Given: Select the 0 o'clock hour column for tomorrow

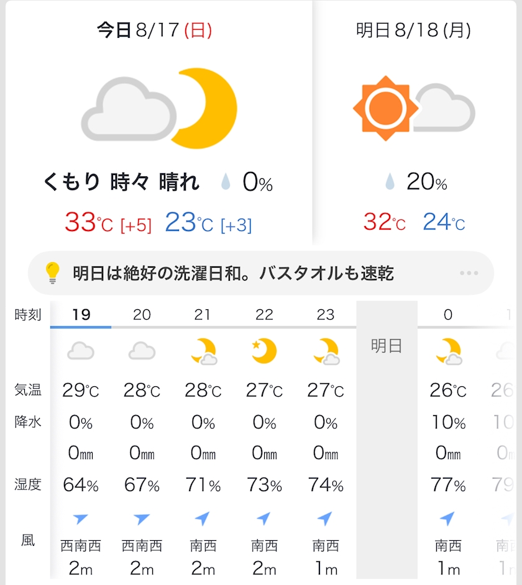Looking at the screenshot, I should (x=447, y=315).
